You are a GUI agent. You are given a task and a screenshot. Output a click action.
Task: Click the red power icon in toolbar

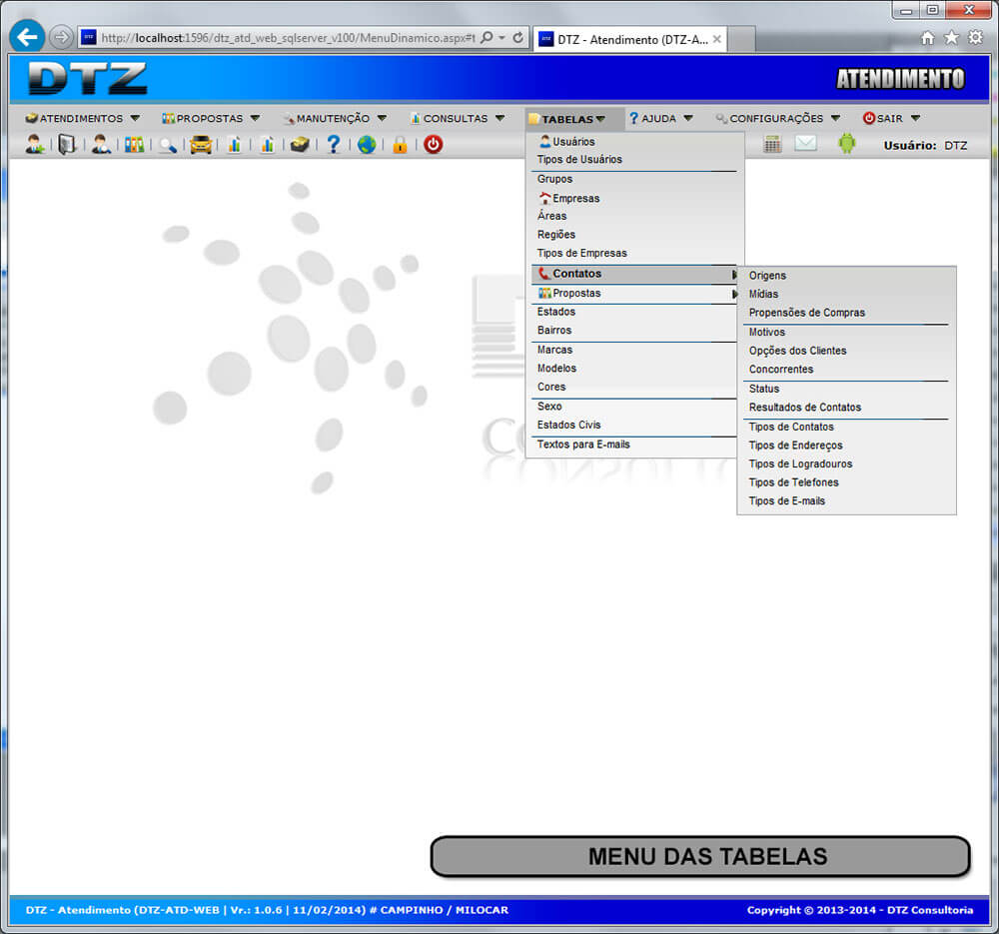point(433,145)
